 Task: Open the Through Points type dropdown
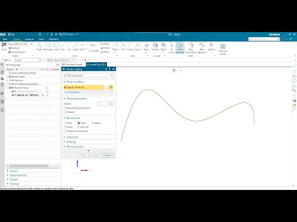(88, 75)
